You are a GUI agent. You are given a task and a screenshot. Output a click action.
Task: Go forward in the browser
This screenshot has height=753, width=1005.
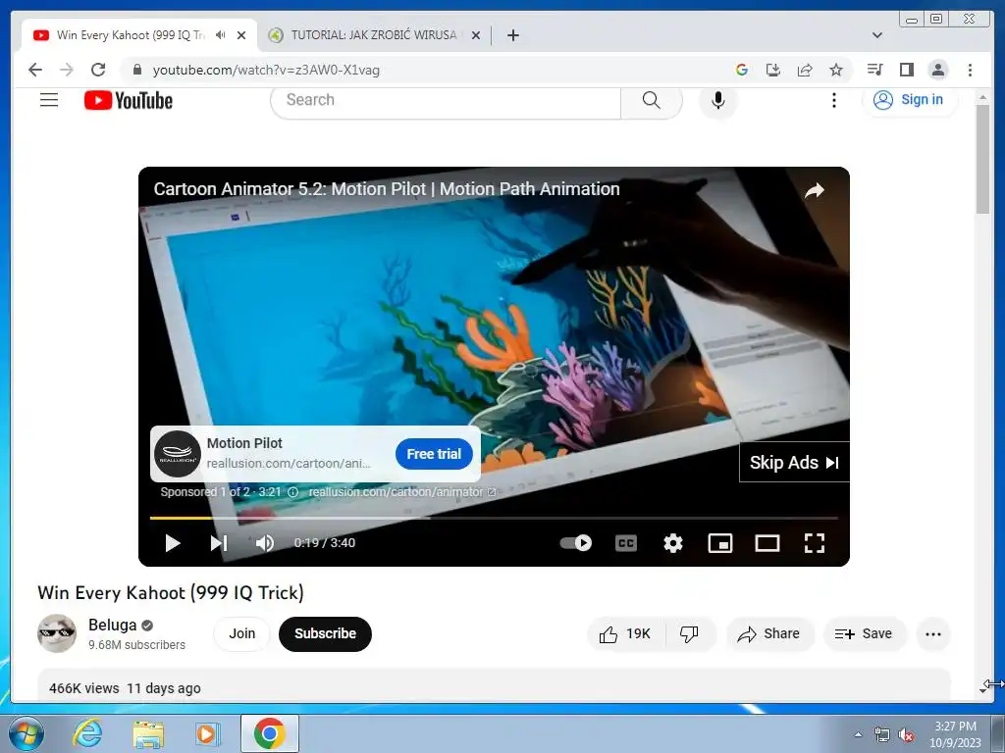click(x=67, y=70)
